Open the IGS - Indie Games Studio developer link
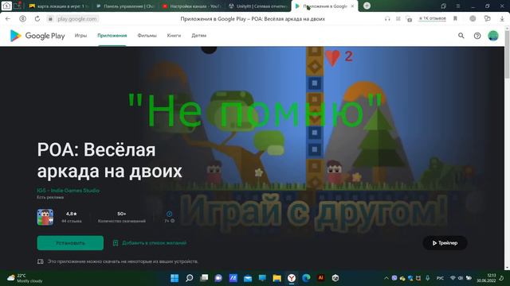The image size is (510, 286). pos(68,191)
